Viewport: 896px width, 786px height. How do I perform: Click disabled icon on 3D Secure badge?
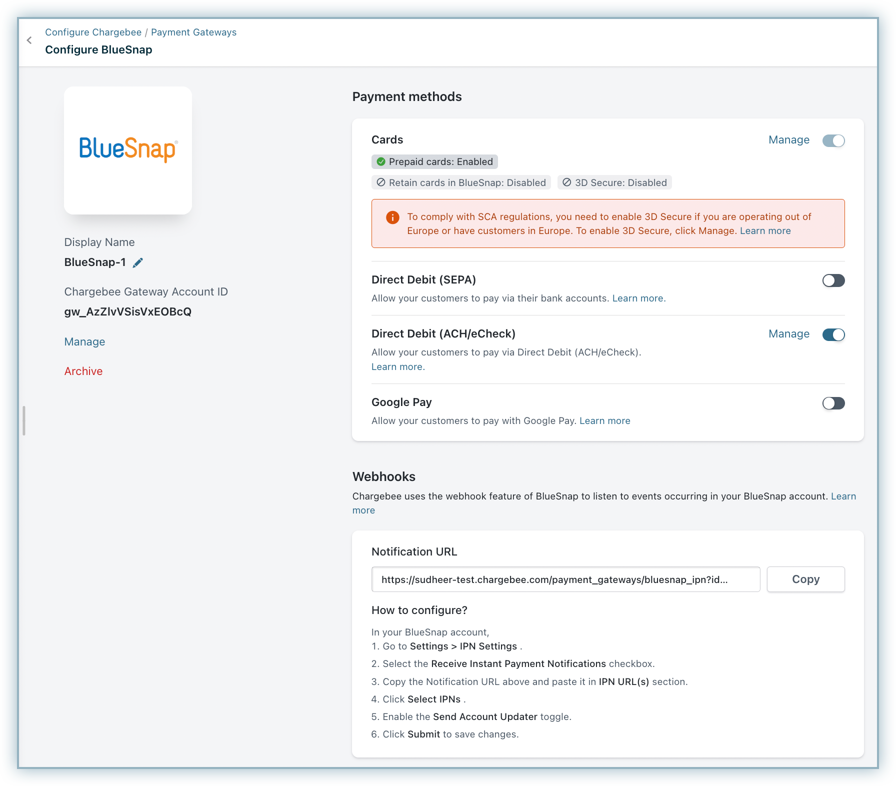tap(566, 182)
